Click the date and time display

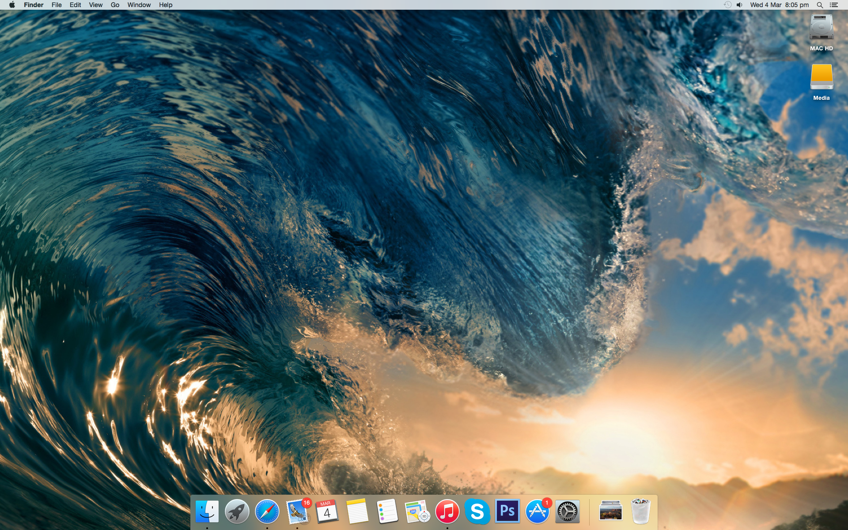pyautogui.click(x=780, y=5)
